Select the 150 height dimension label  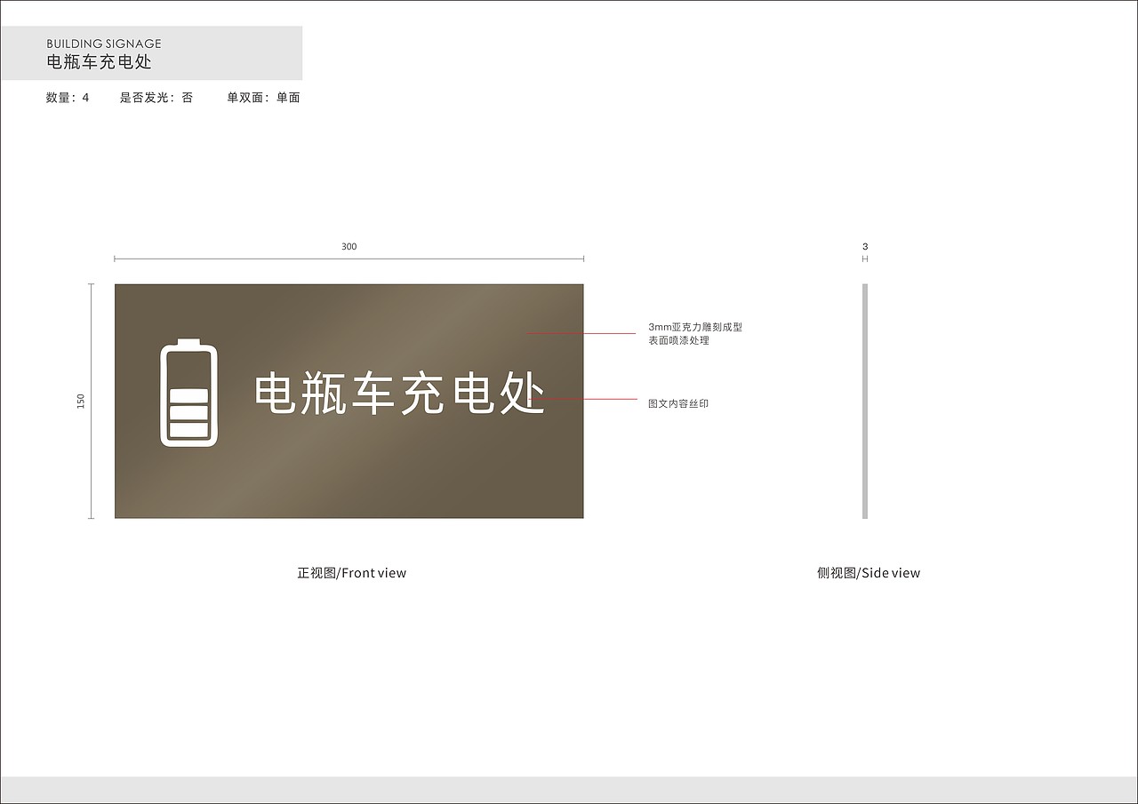[81, 400]
